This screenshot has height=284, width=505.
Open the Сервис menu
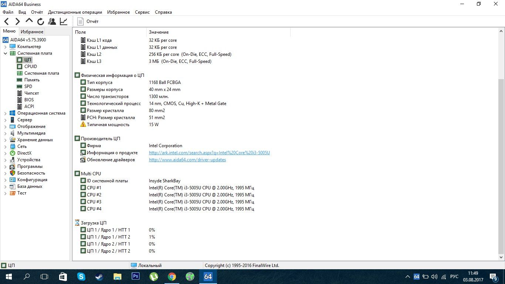click(x=142, y=12)
